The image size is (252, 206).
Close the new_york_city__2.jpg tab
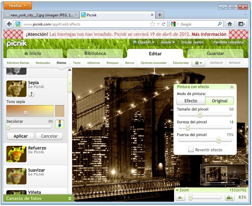click(x=76, y=15)
